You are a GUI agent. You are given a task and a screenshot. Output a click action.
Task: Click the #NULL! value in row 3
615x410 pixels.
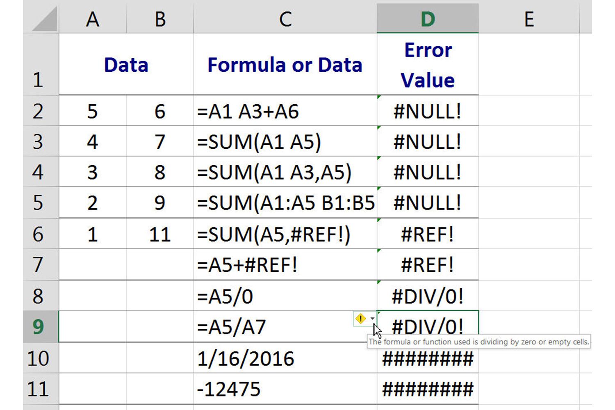coord(428,141)
